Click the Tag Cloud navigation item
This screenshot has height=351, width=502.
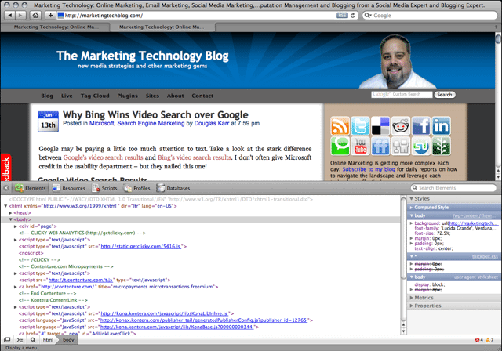tap(95, 96)
